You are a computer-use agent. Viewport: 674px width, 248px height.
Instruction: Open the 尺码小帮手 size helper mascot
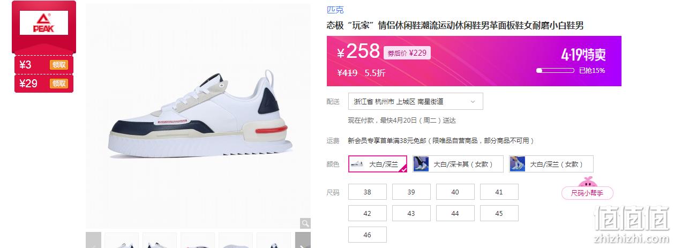click(x=587, y=188)
